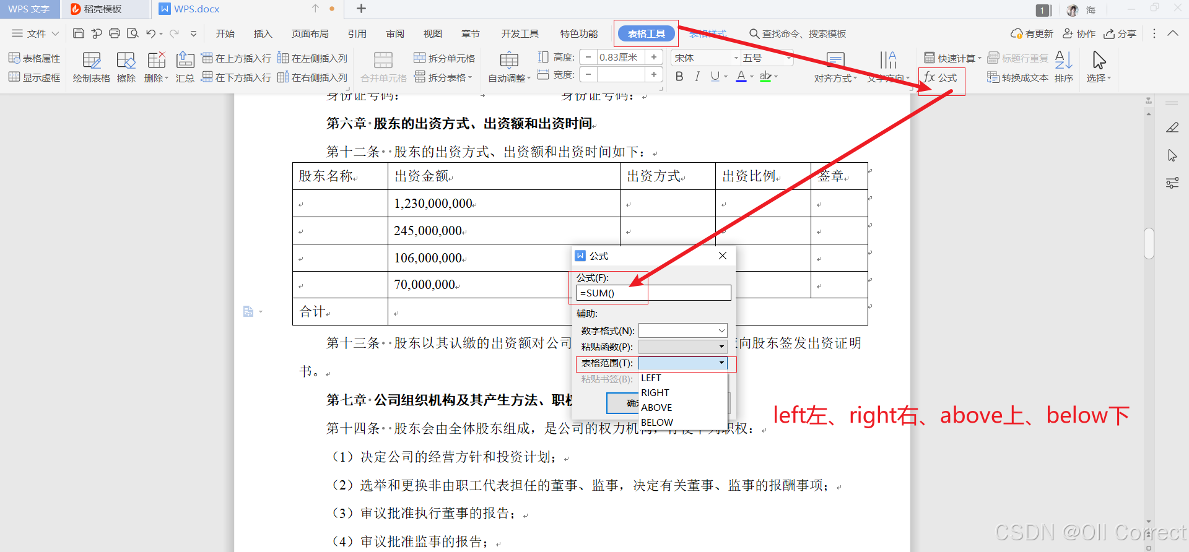This screenshot has width=1189, height=552.
Task: Toggle 显示虚框 gridlines display
Action: 34,77
